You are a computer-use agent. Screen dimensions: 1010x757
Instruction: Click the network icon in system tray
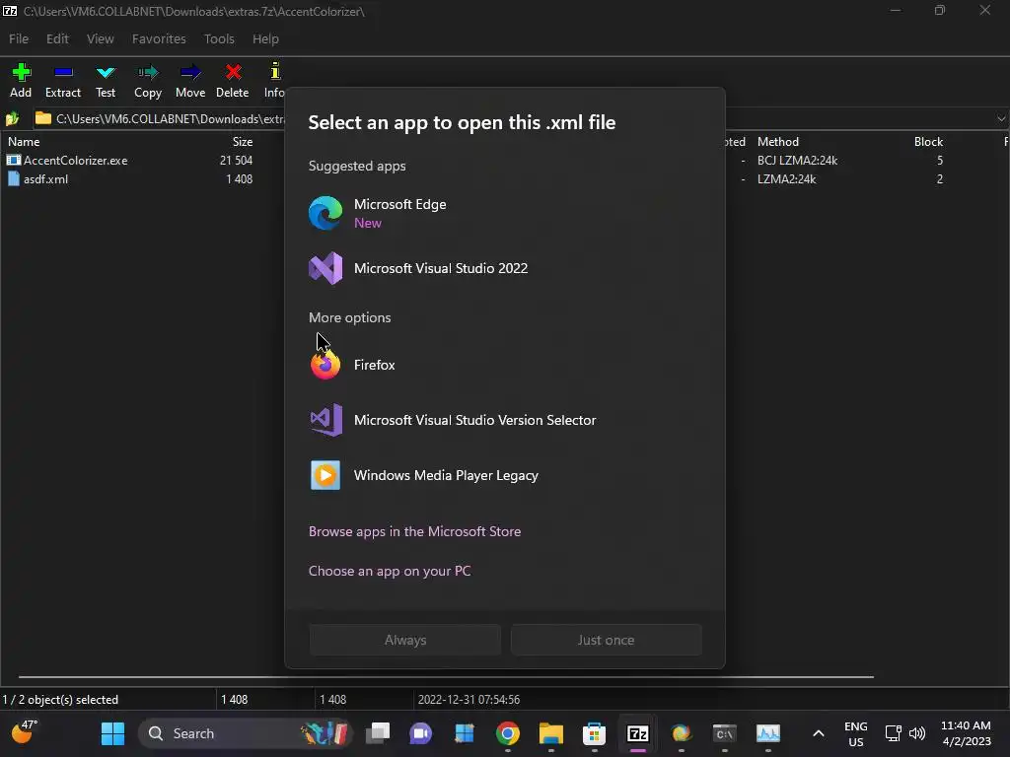(x=893, y=733)
